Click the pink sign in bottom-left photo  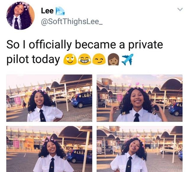coord(17,144)
